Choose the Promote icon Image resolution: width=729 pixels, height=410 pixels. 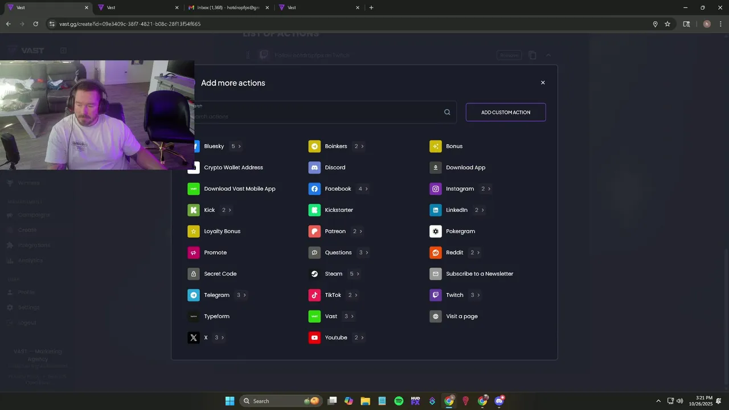coord(194,252)
